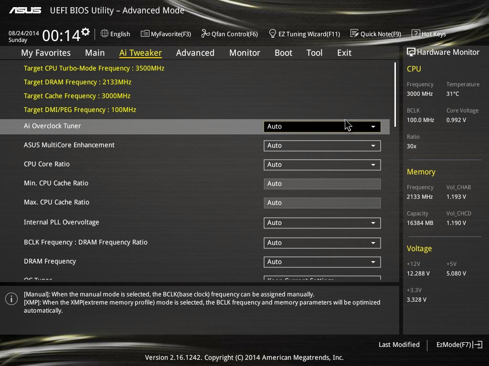The width and height of the screenshot is (489, 366).
Task: Start the EZ Tuning Wizard
Action: coord(304,33)
